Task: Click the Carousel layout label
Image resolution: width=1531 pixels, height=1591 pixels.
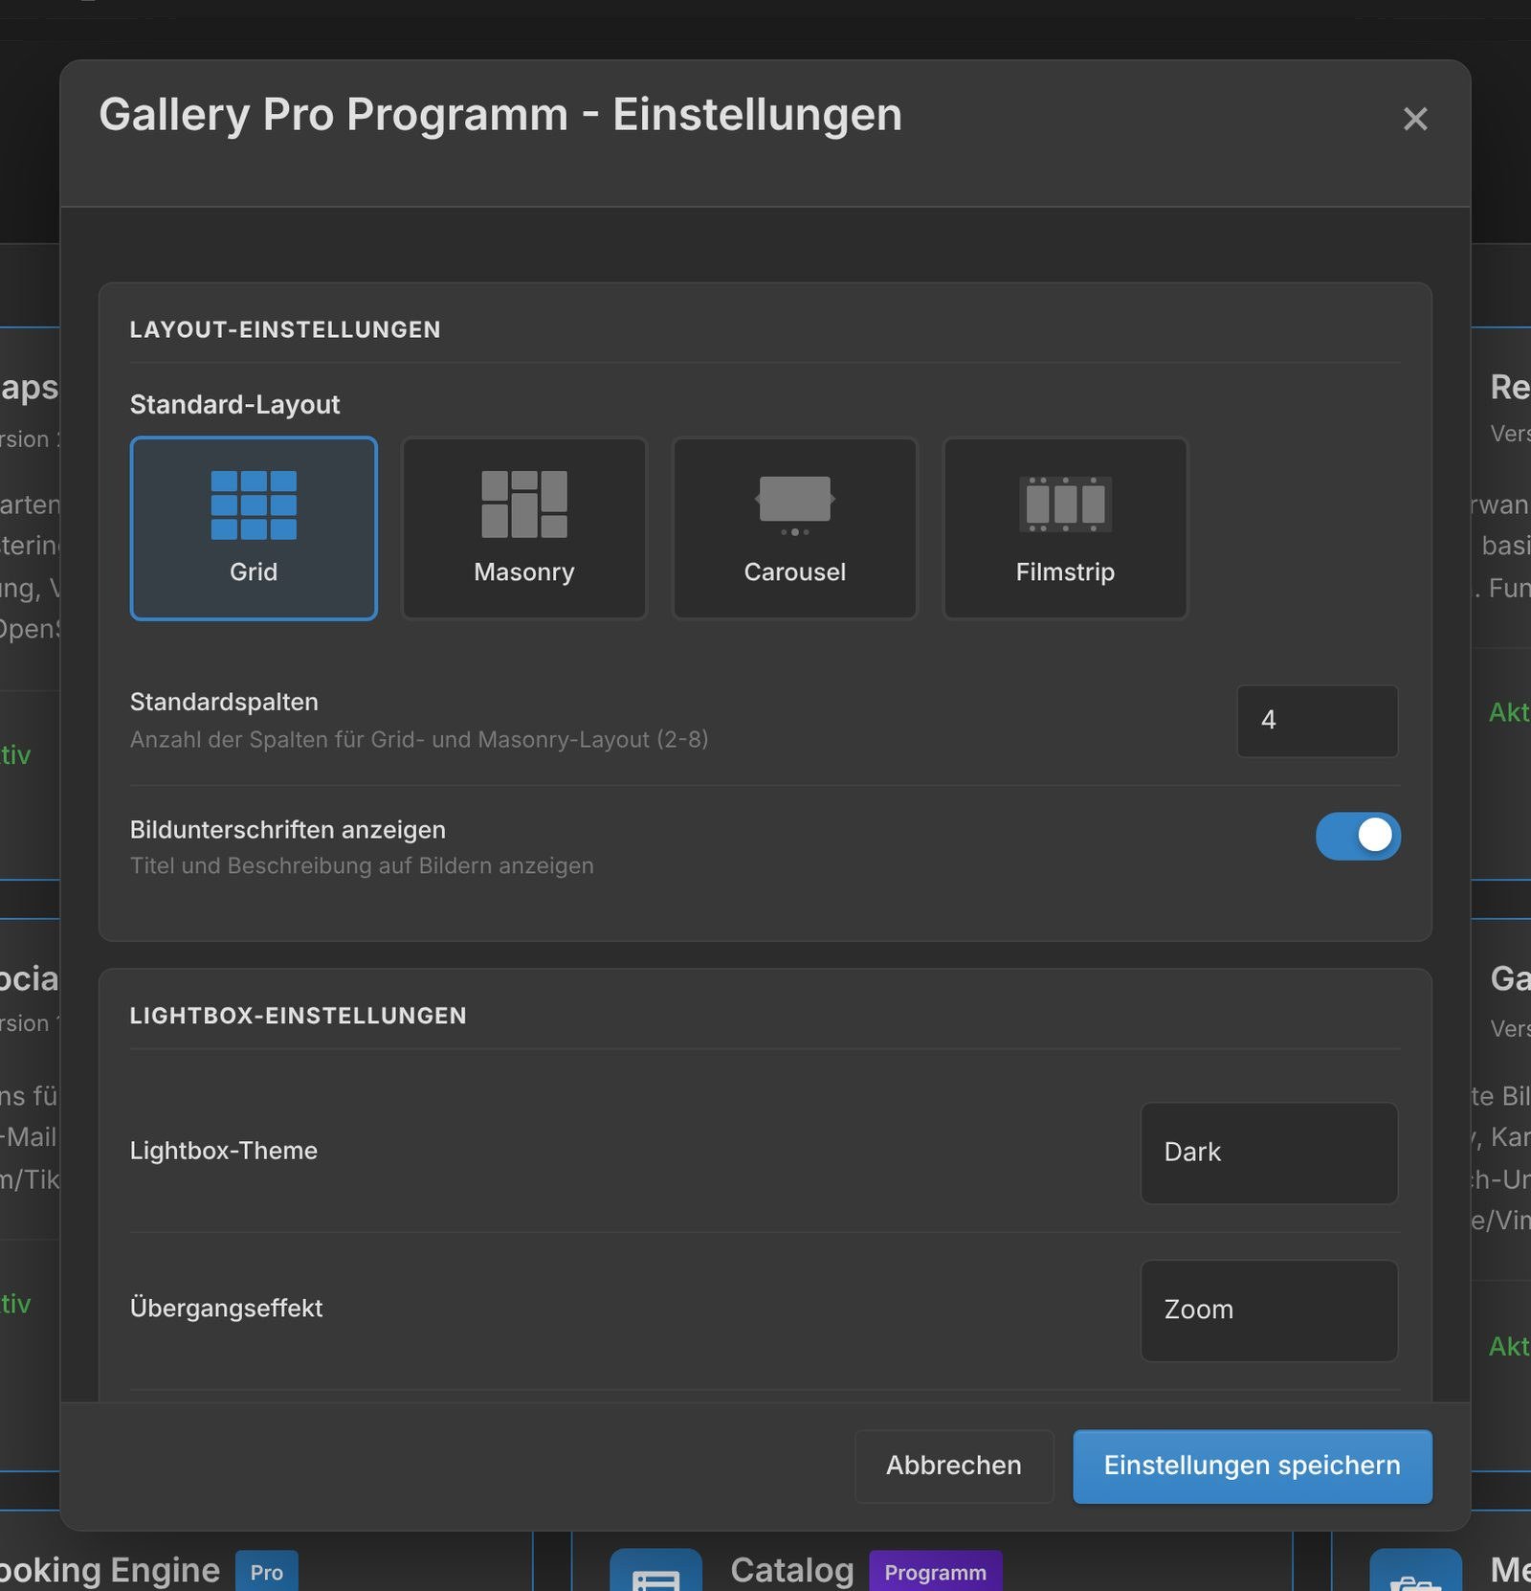Action: pyautogui.click(x=795, y=571)
